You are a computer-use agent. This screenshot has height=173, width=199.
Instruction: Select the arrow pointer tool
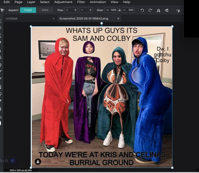click(x=2, y=10)
